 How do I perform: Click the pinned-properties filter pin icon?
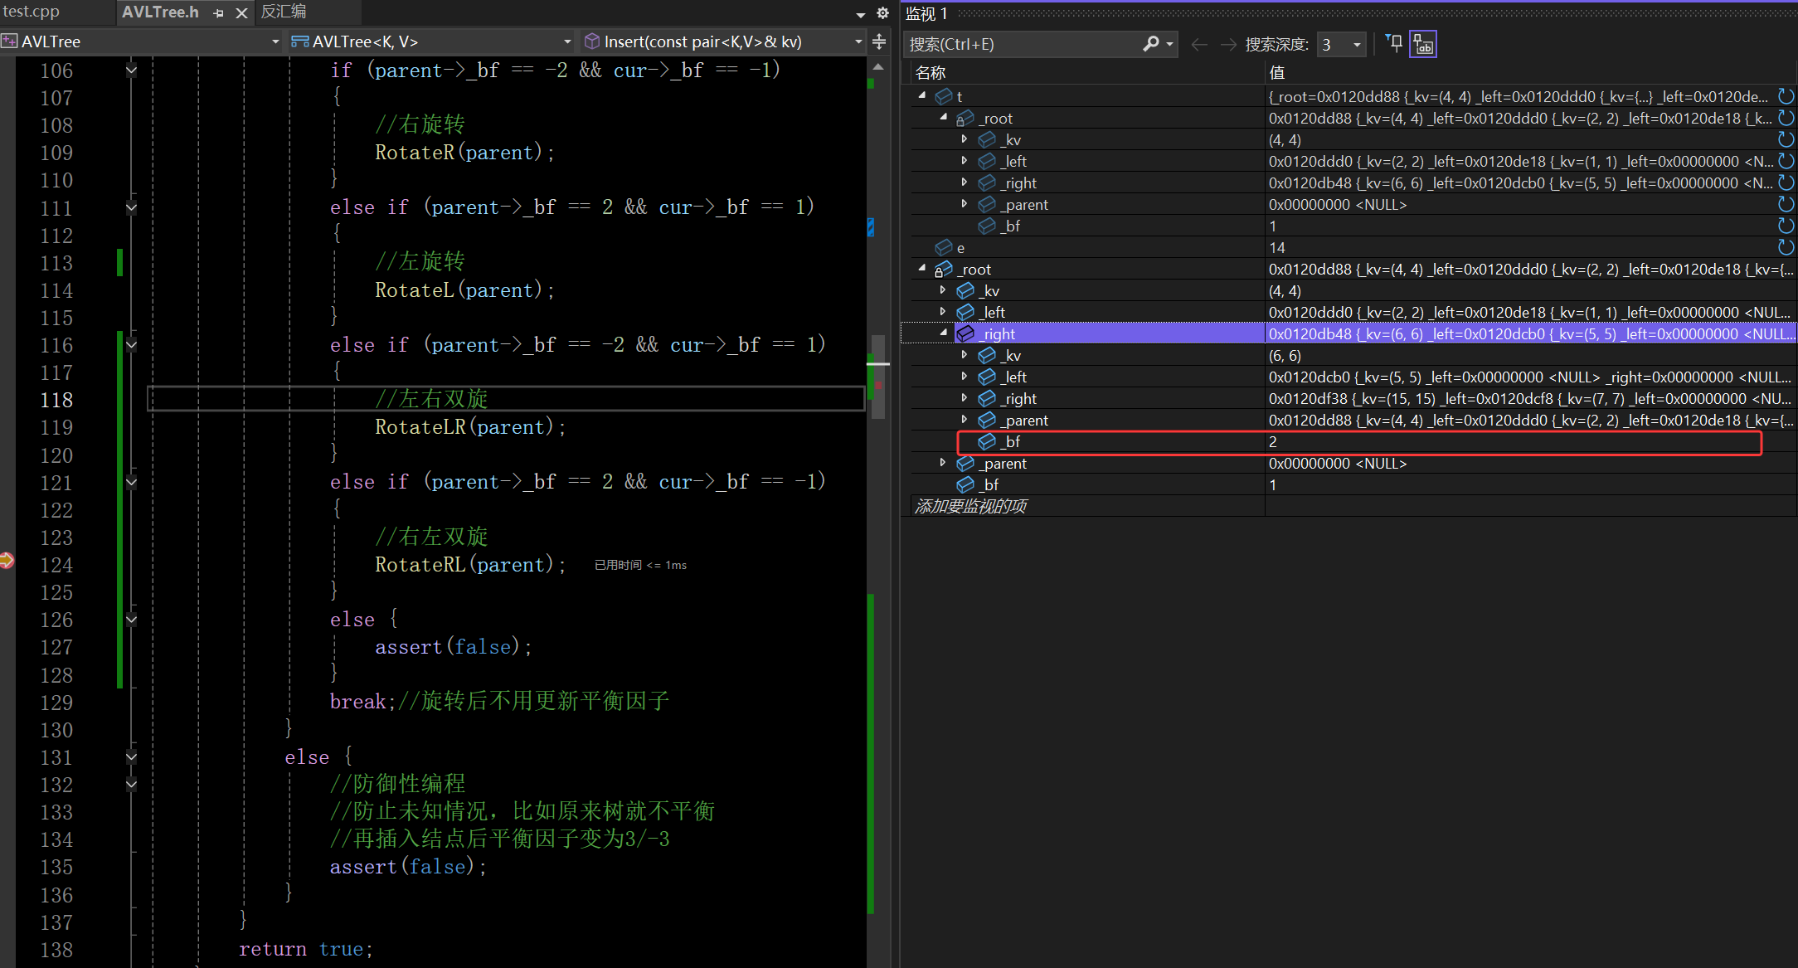click(x=1394, y=44)
